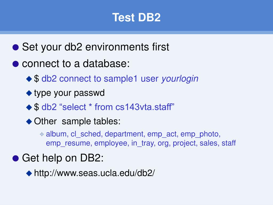Click the diamond bullet before the select statement

click(x=29, y=107)
